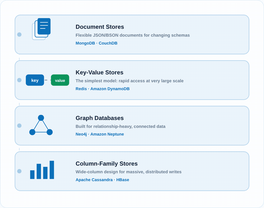Image resolution: width=264 pixels, height=208 pixels.
Task: Follow the Neo4j · Amazon Neptune link
Action: (100, 134)
